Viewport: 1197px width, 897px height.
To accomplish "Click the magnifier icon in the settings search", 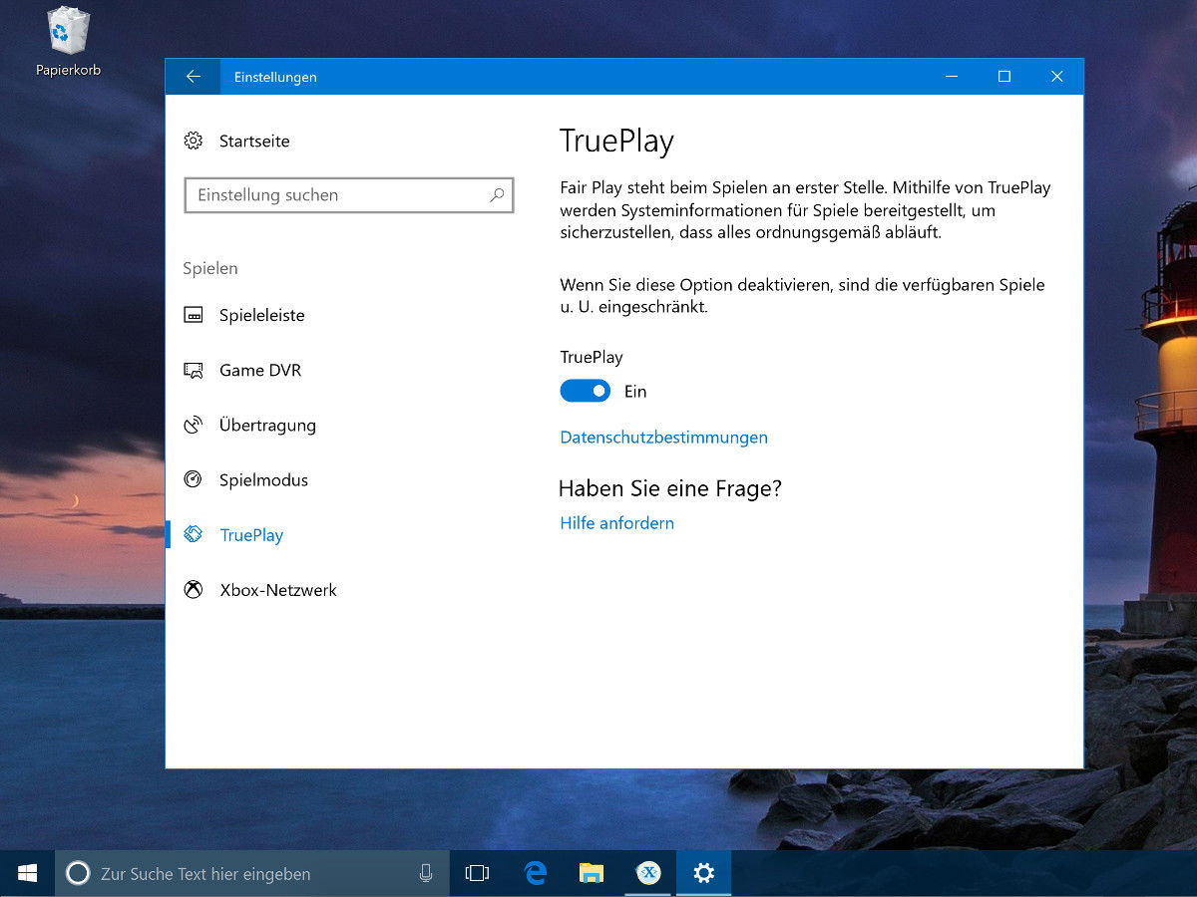I will [x=497, y=195].
